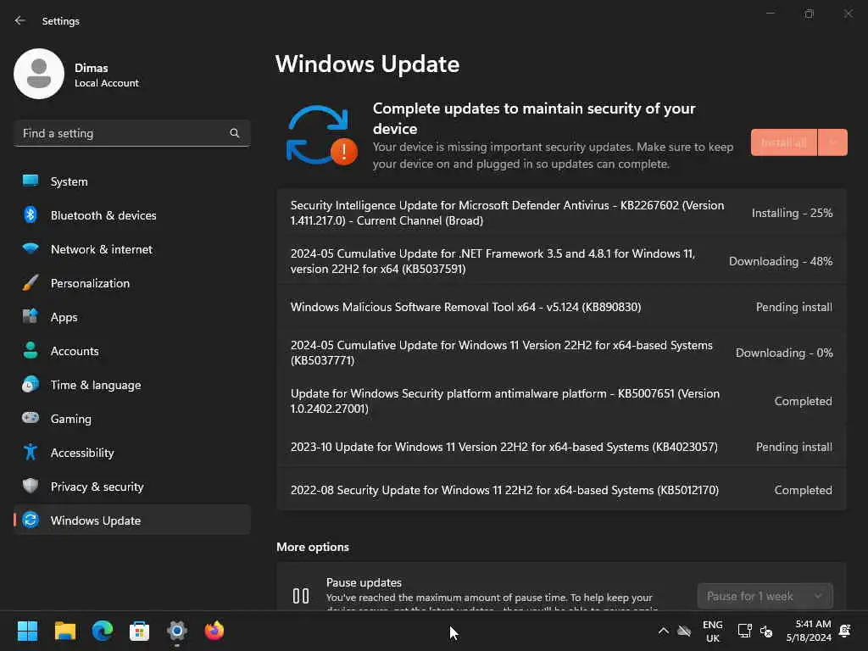
Task: Click the Bluetooth & devices icon
Action: (31, 214)
